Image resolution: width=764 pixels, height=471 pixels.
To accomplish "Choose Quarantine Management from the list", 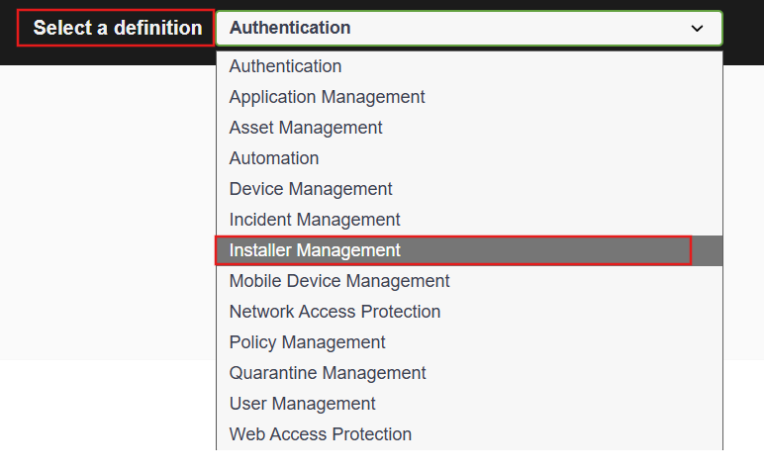I will click(328, 373).
